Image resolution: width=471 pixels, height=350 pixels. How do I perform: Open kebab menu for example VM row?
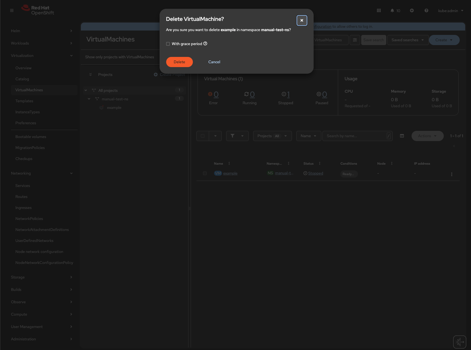(x=451, y=174)
